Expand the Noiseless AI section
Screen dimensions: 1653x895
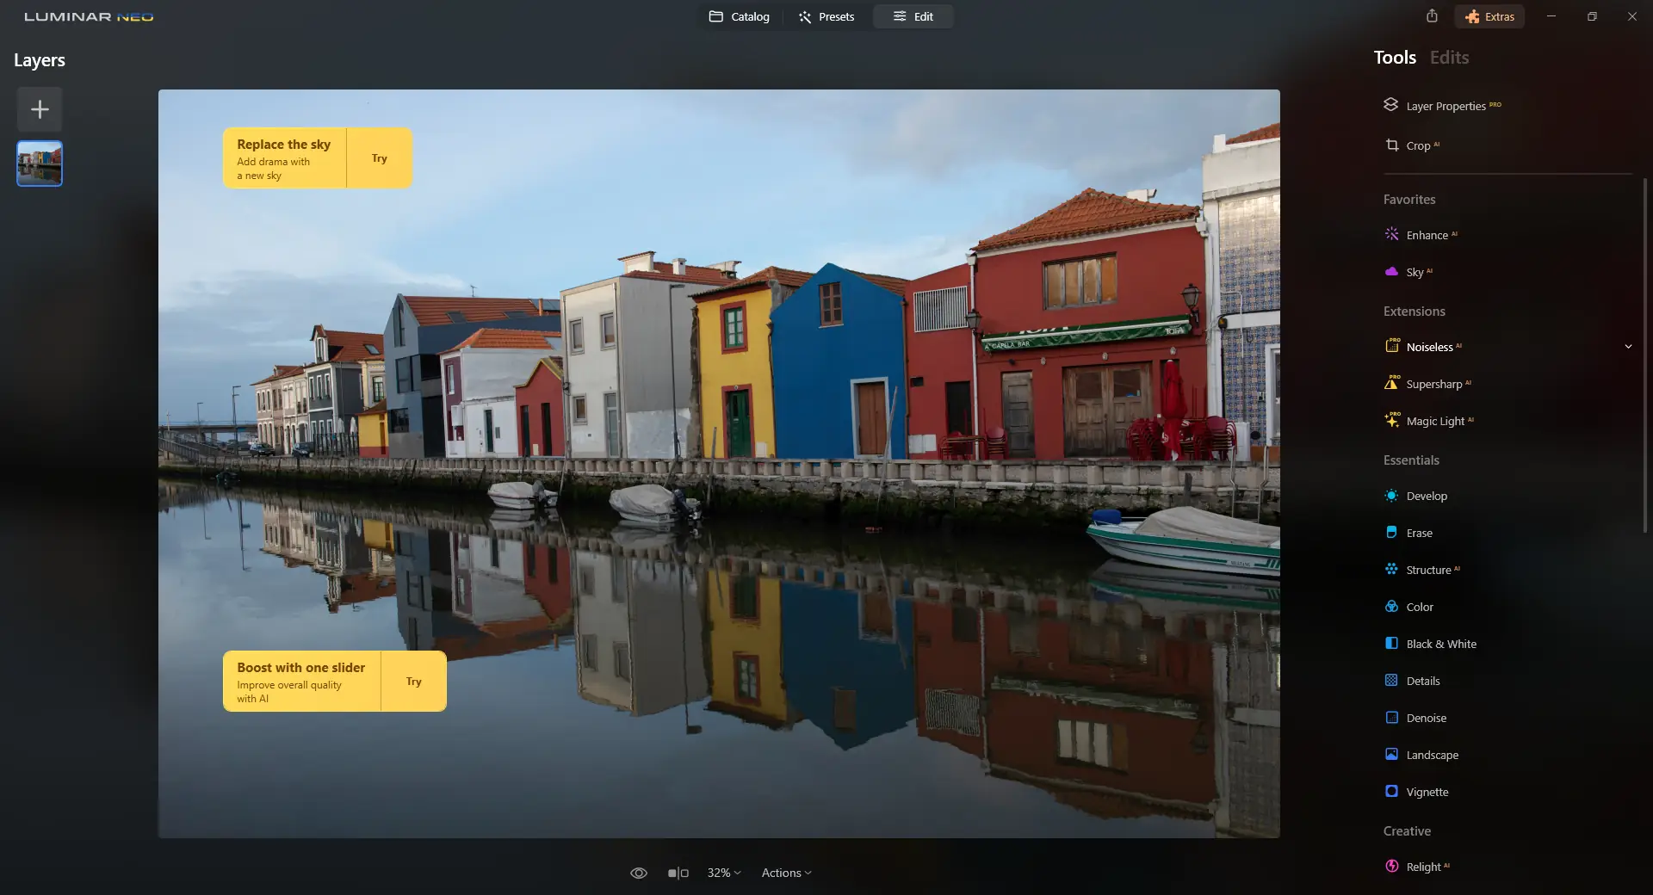[x=1628, y=346]
